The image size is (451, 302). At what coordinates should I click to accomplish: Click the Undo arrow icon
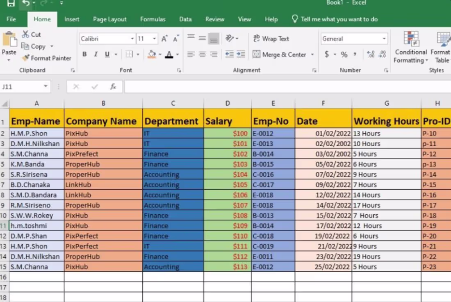click(26, 3)
